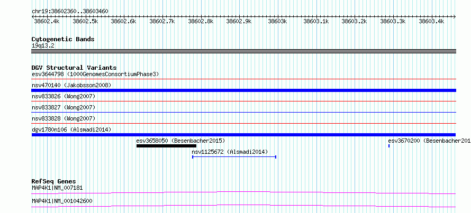Click the 38602.7k ruler tick label

click(x=162, y=21)
